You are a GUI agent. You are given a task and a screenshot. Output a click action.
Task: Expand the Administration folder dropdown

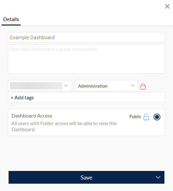[x=107, y=86]
